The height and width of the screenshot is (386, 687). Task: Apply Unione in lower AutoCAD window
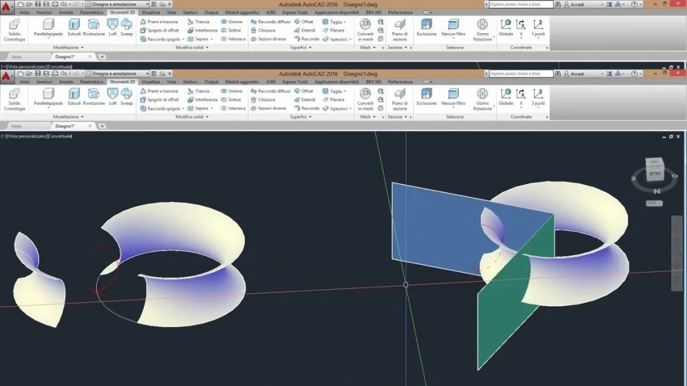coord(232,91)
